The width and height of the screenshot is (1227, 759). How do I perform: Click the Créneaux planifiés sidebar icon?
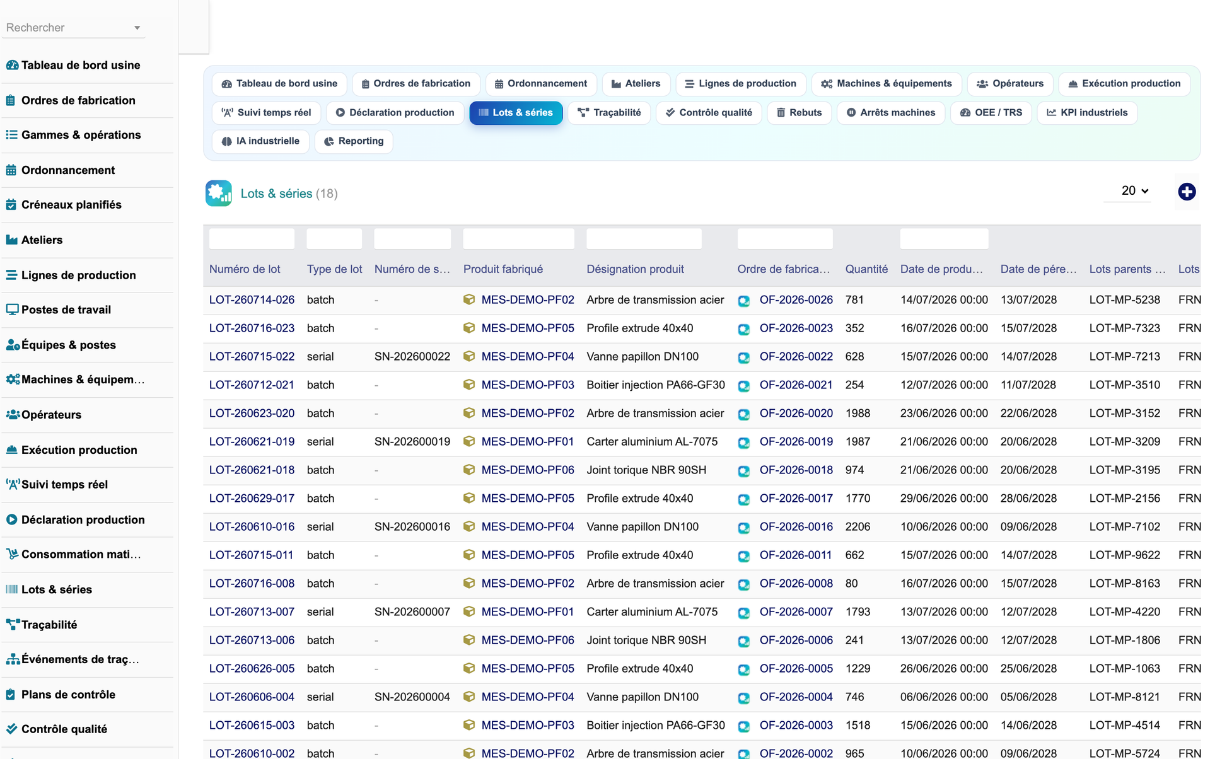(11, 205)
